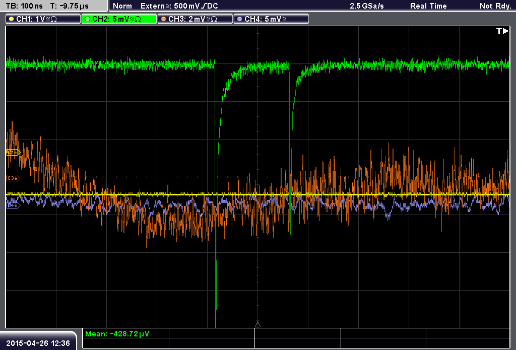Image resolution: width=516 pixels, height=350 pixels.
Task: Select the CH2: 5 mV channel tab
Action: click(x=119, y=19)
